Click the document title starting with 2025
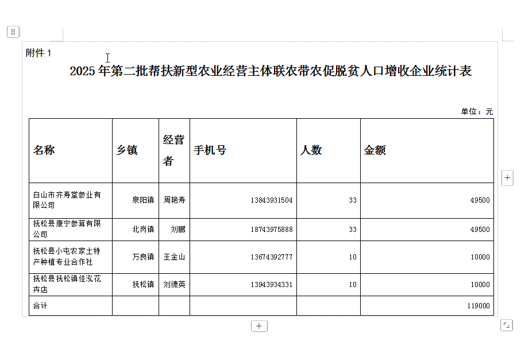Image resolution: width=521 pixels, height=341 pixels. (x=271, y=71)
